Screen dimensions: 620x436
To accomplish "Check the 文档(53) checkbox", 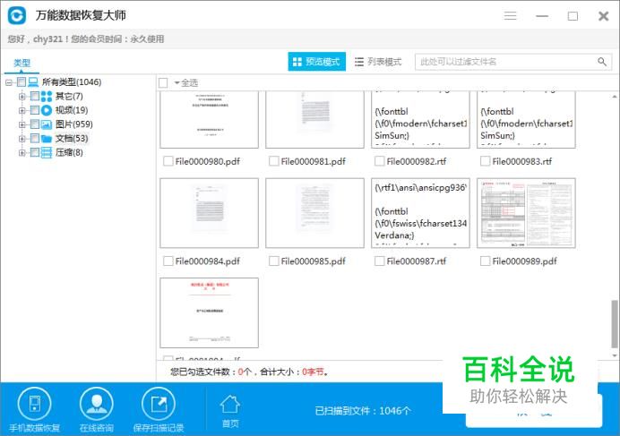I will 35,139.
